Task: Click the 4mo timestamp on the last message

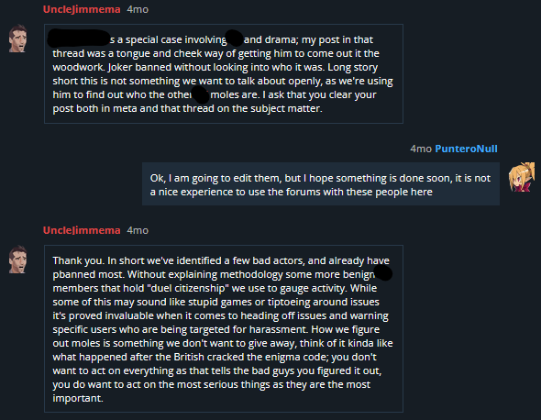Action: click(138, 230)
